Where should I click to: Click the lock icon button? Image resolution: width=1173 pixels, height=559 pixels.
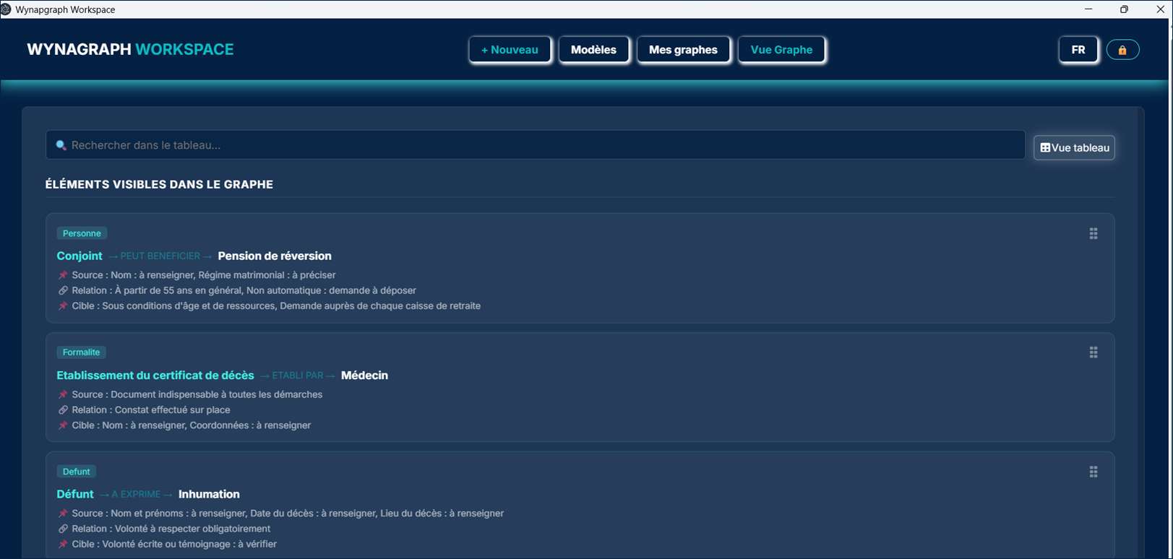coord(1122,50)
